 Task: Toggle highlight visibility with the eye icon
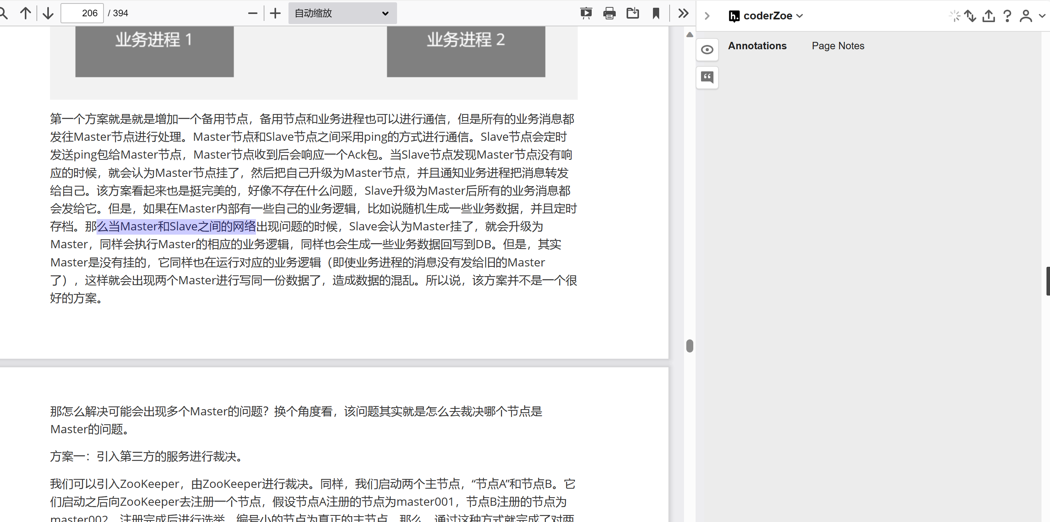(x=707, y=49)
